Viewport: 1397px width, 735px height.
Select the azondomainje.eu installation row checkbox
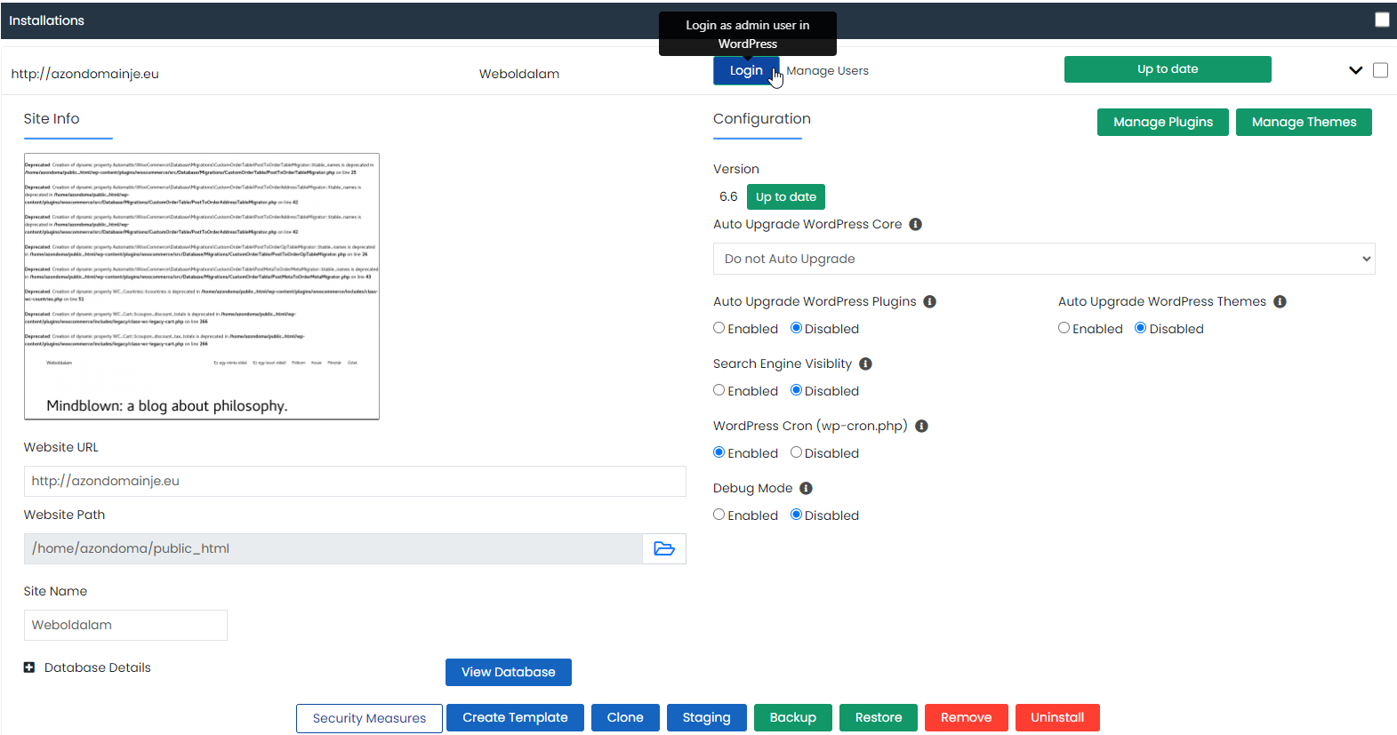click(x=1380, y=70)
